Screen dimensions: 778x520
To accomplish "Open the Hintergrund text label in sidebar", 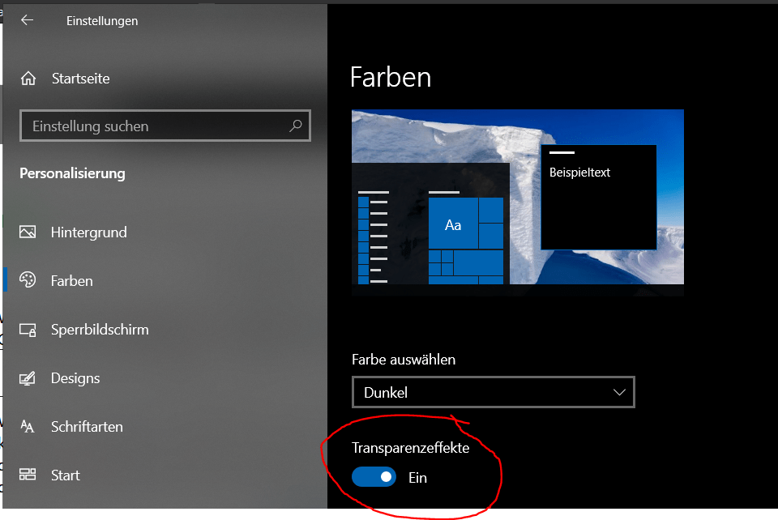I will pyautogui.click(x=88, y=232).
